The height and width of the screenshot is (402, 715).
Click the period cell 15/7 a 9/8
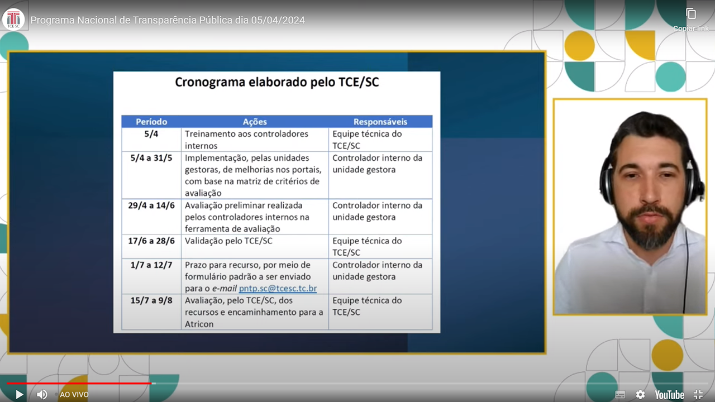click(x=151, y=312)
